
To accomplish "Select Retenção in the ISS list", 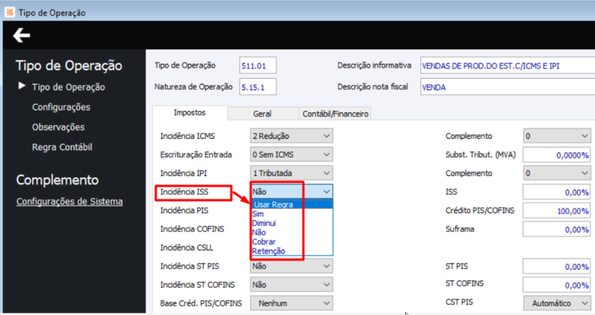I will pos(292,251).
